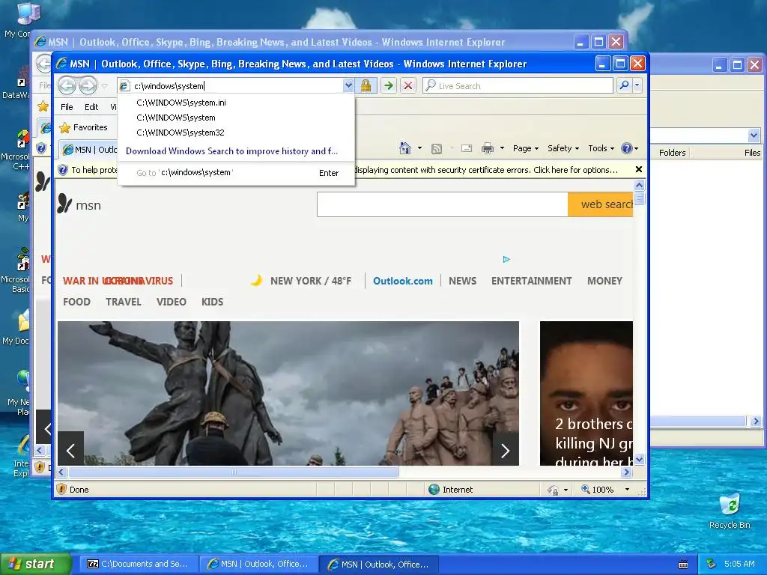The image size is (767, 575).
Task: Select the C:\WINDOWS\system suggestion
Action: (175, 118)
